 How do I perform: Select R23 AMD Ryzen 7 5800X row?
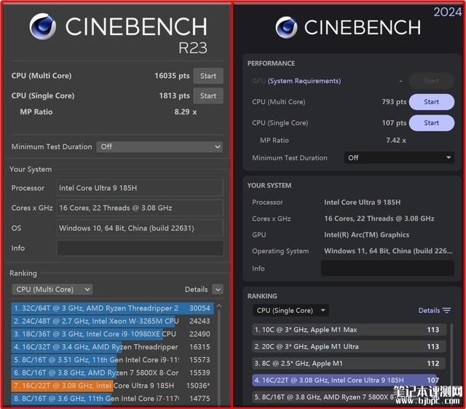pos(113,373)
